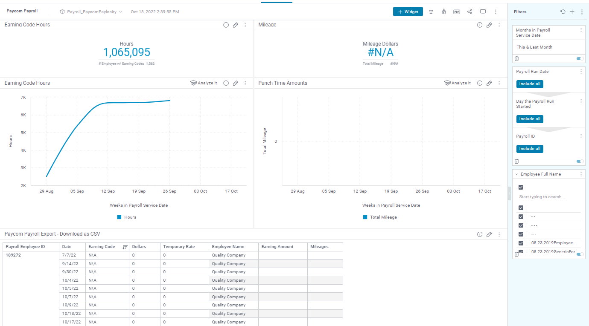589x326 pixels.
Task: Click Include all under Payroll Run Date
Action: click(530, 84)
